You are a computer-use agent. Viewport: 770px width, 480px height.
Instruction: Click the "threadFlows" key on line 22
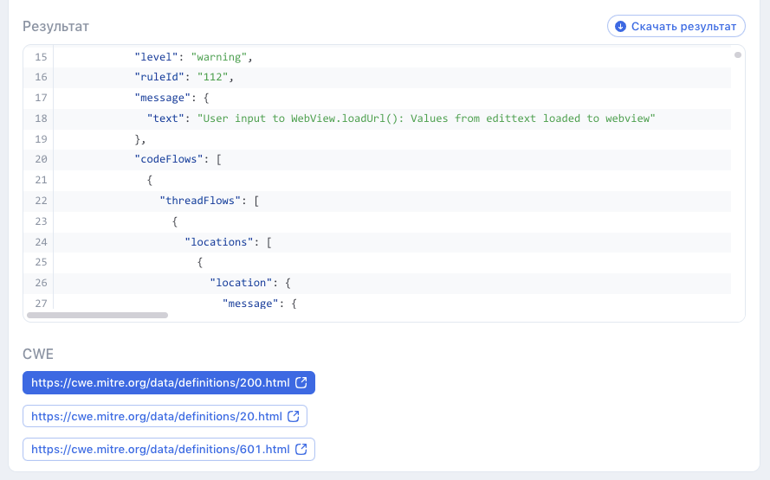tap(200, 201)
